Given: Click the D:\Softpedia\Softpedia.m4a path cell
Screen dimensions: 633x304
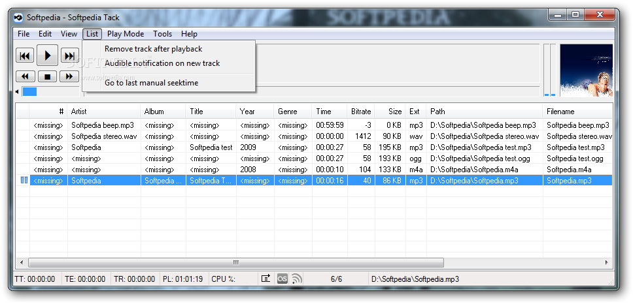Looking at the screenshot, I should click(485, 170).
